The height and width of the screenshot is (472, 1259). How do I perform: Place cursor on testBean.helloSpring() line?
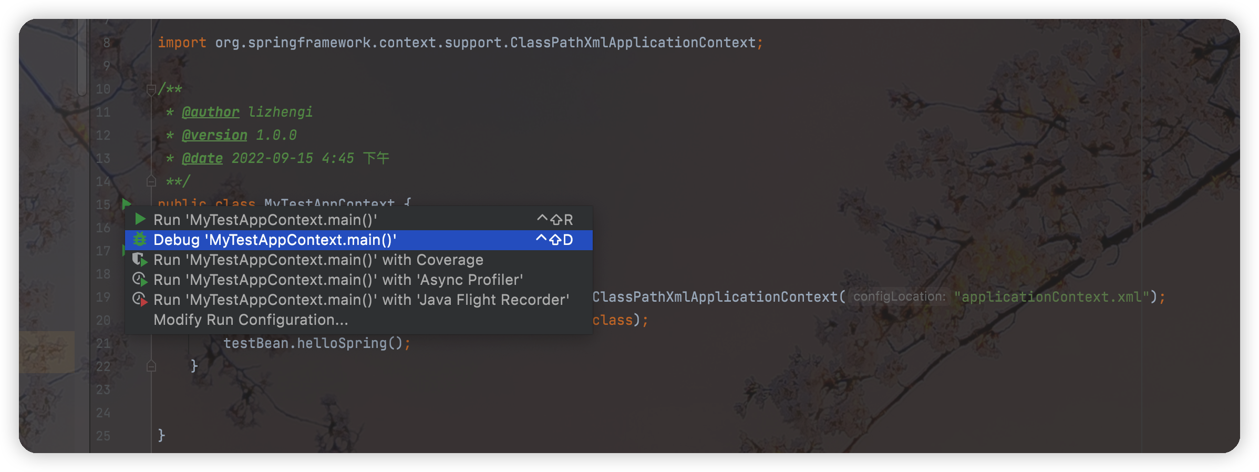click(x=317, y=343)
